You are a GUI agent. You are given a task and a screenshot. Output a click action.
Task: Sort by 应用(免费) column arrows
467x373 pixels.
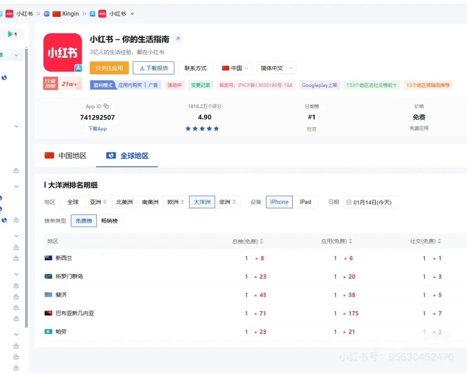tap(351, 241)
